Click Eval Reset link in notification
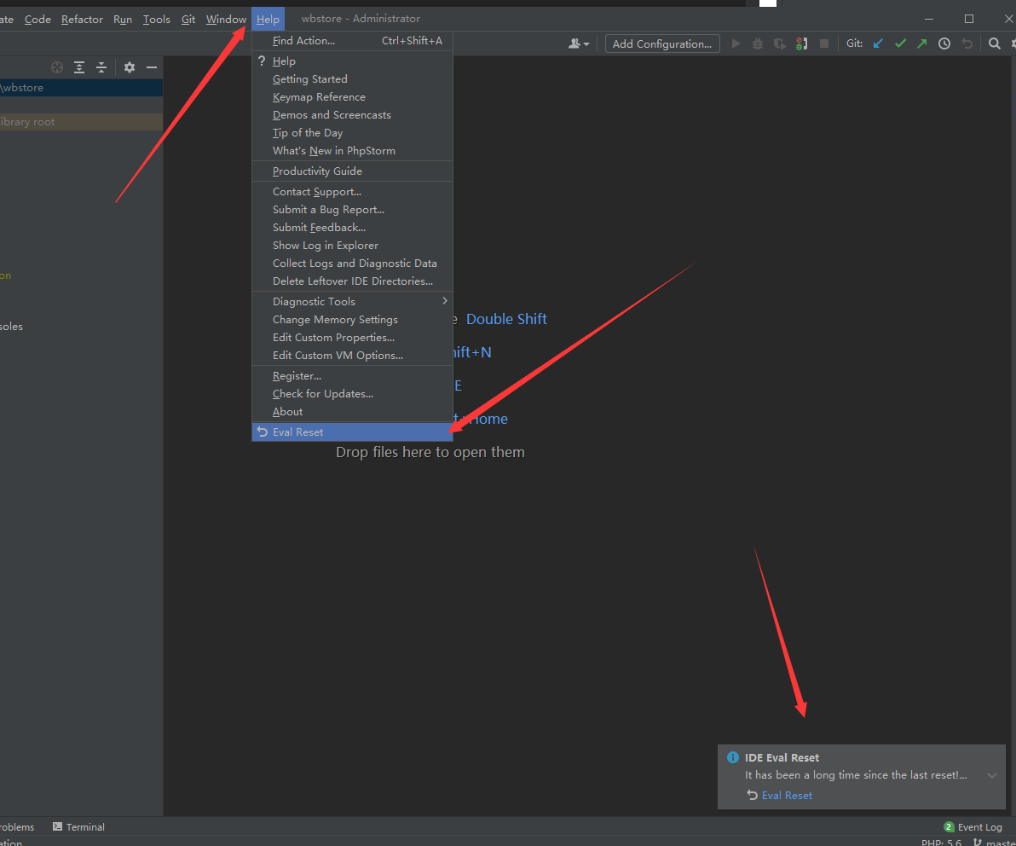This screenshot has height=846, width=1016. [x=787, y=796]
